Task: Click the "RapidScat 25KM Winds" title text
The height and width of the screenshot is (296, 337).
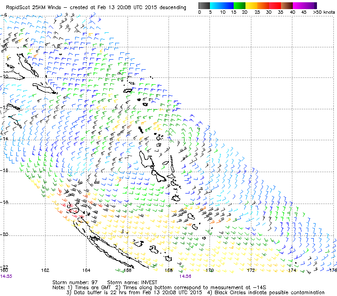Action: [x=33, y=7]
